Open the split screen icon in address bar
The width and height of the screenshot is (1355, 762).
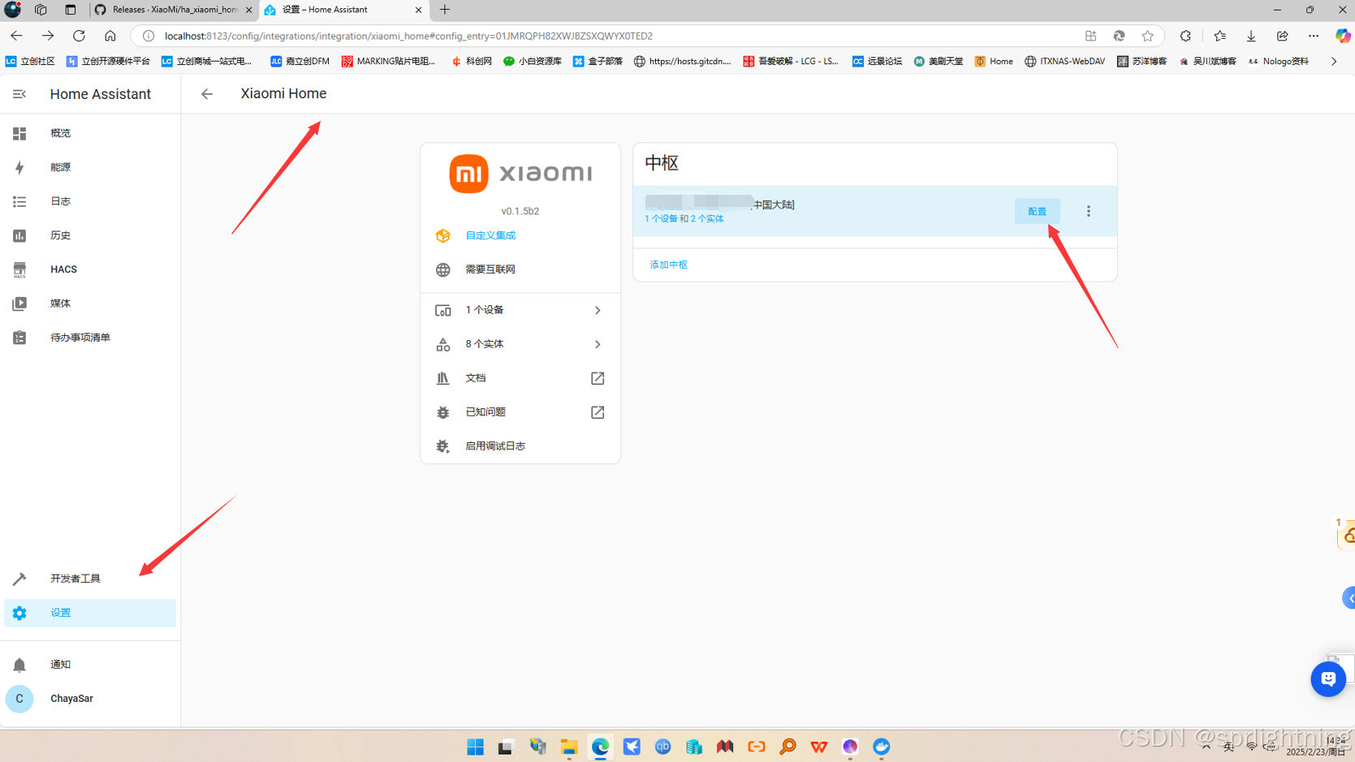[x=1090, y=36]
